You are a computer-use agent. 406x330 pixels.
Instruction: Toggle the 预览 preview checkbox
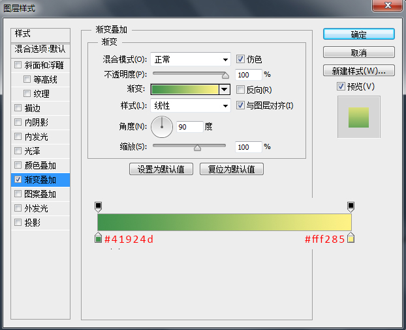341,87
